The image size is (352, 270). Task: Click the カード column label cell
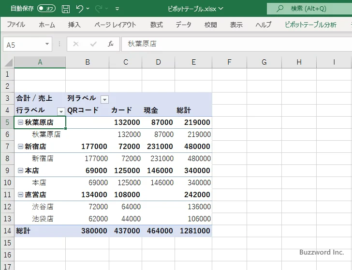[126, 110]
